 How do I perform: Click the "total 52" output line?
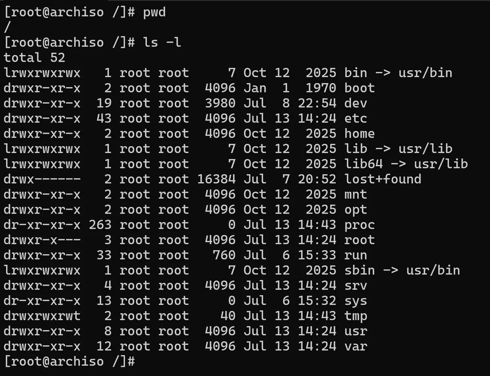click(34, 57)
